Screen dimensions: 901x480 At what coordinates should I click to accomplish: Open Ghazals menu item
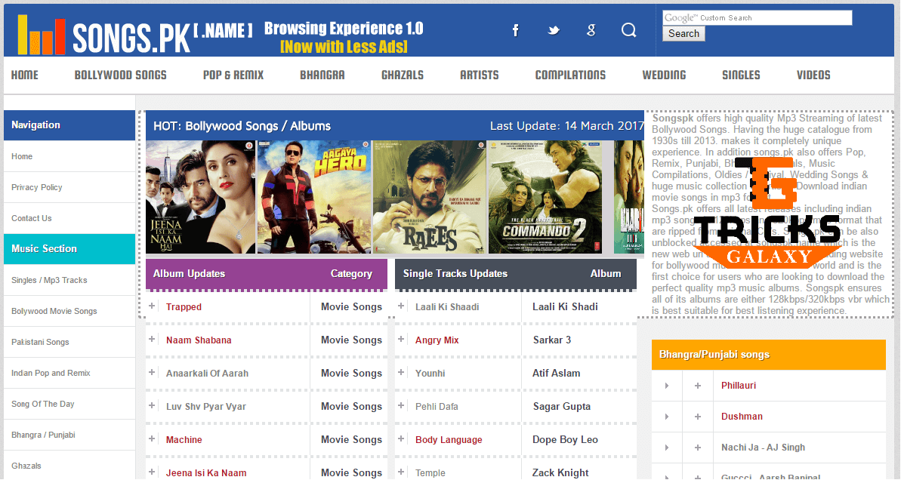pyautogui.click(x=403, y=75)
